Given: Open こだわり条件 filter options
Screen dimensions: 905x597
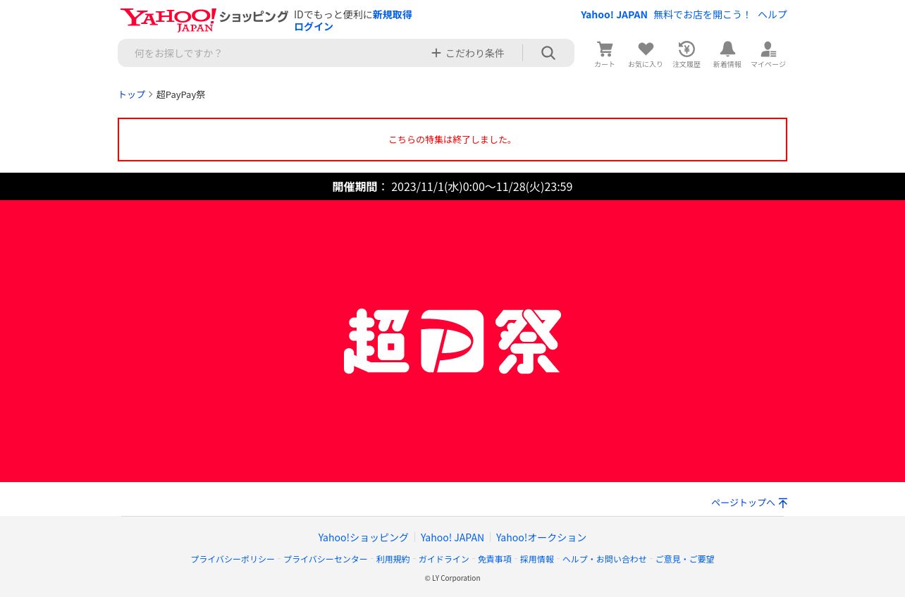Looking at the screenshot, I should [468, 53].
